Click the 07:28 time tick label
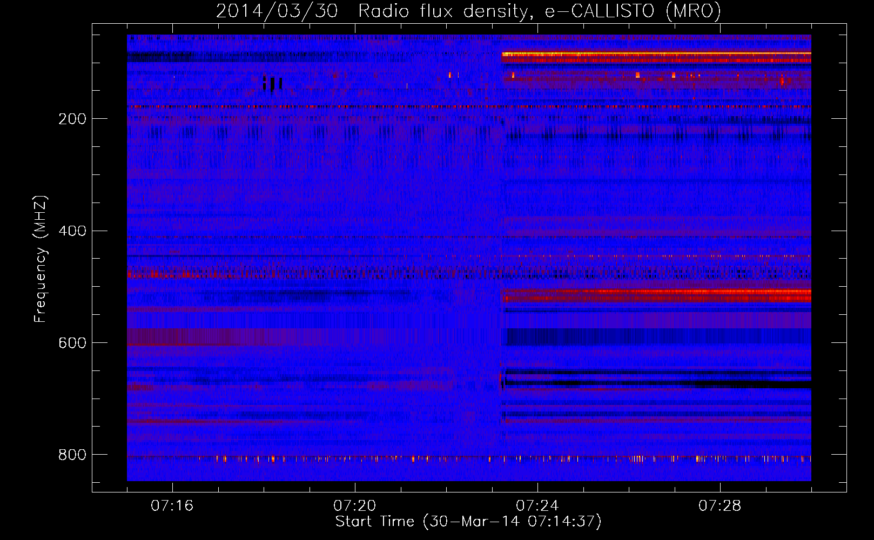This screenshot has height=540, width=874. pyautogui.click(x=720, y=506)
